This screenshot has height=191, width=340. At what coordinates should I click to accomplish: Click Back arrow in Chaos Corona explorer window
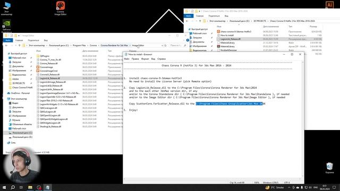pyautogui.click(x=187, y=21)
